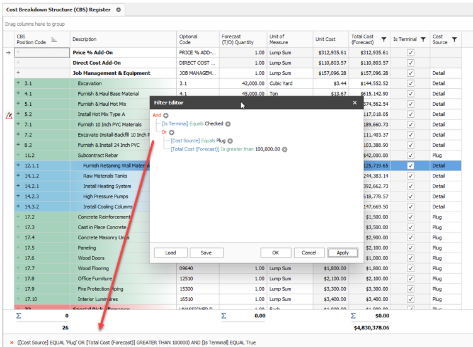This screenshot has height=347, width=473.
Task: Remove the Is Terminal Equals Checked condition
Action: pos(228,124)
